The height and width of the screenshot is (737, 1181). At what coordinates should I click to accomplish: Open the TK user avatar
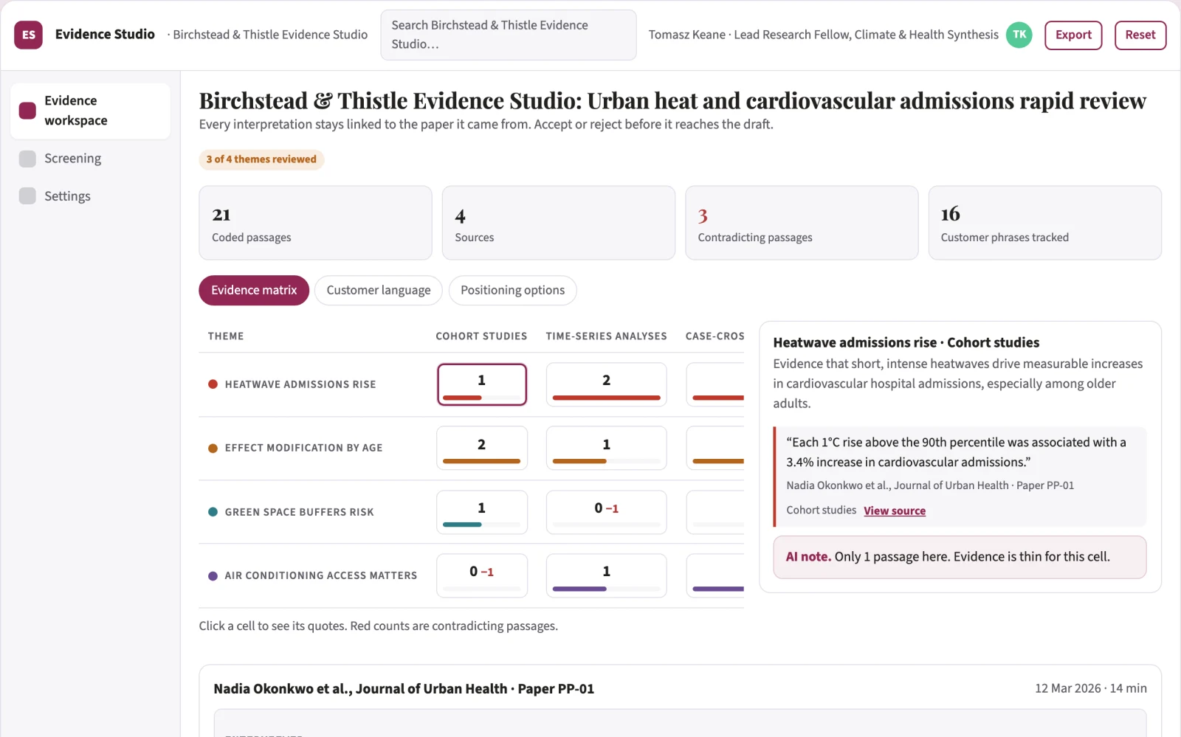1019,35
